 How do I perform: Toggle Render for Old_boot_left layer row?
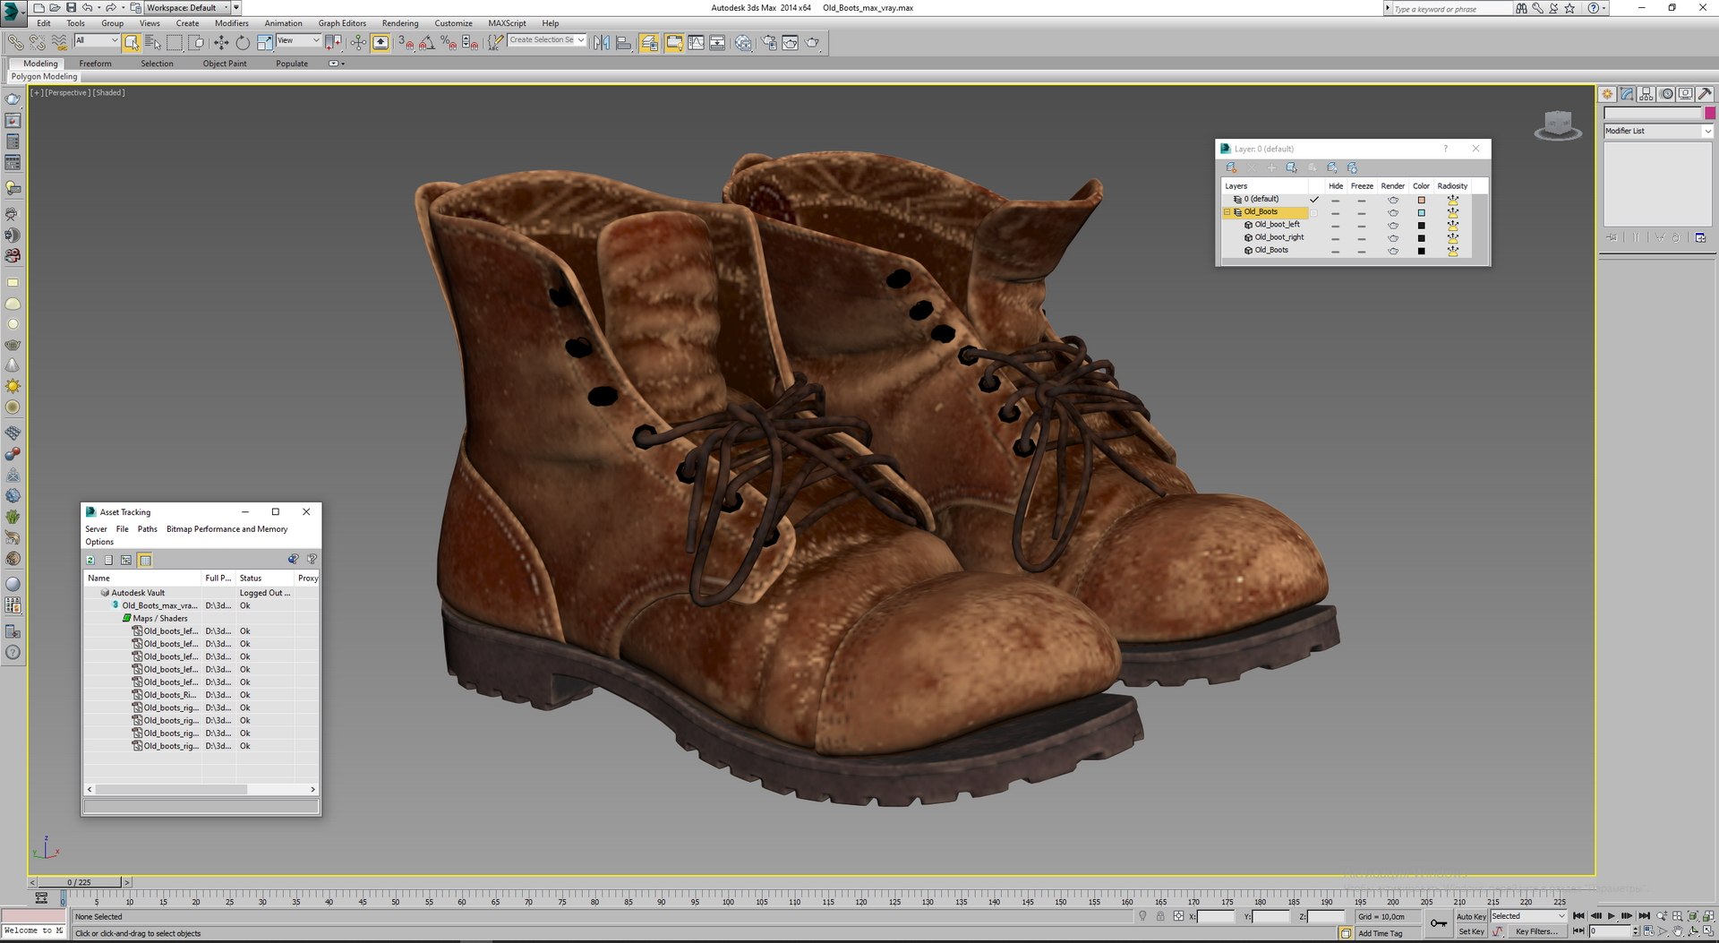[x=1392, y=225]
